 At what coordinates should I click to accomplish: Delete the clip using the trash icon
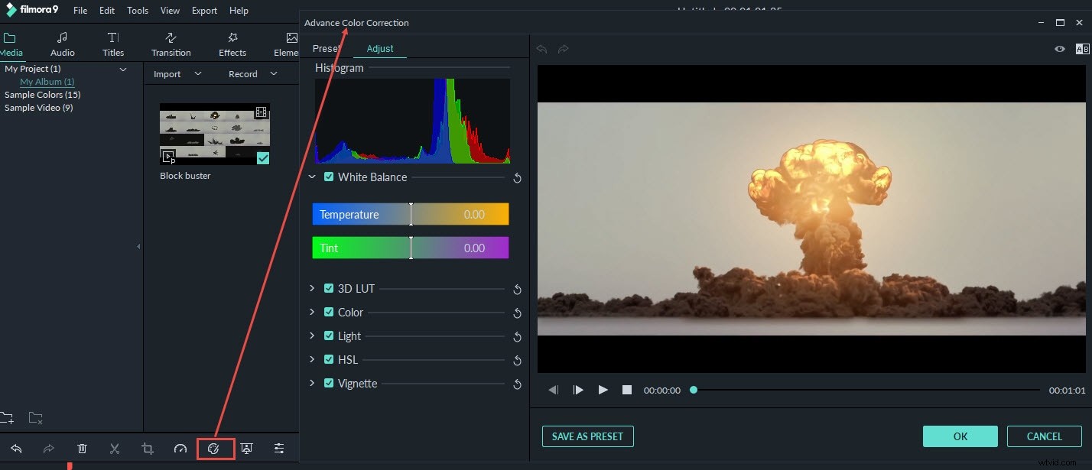82,449
